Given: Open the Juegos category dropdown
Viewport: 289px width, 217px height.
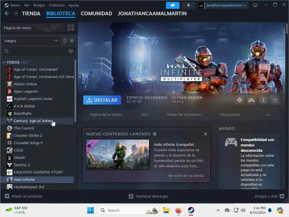Looking at the screenshot, I should pos(31,41).
